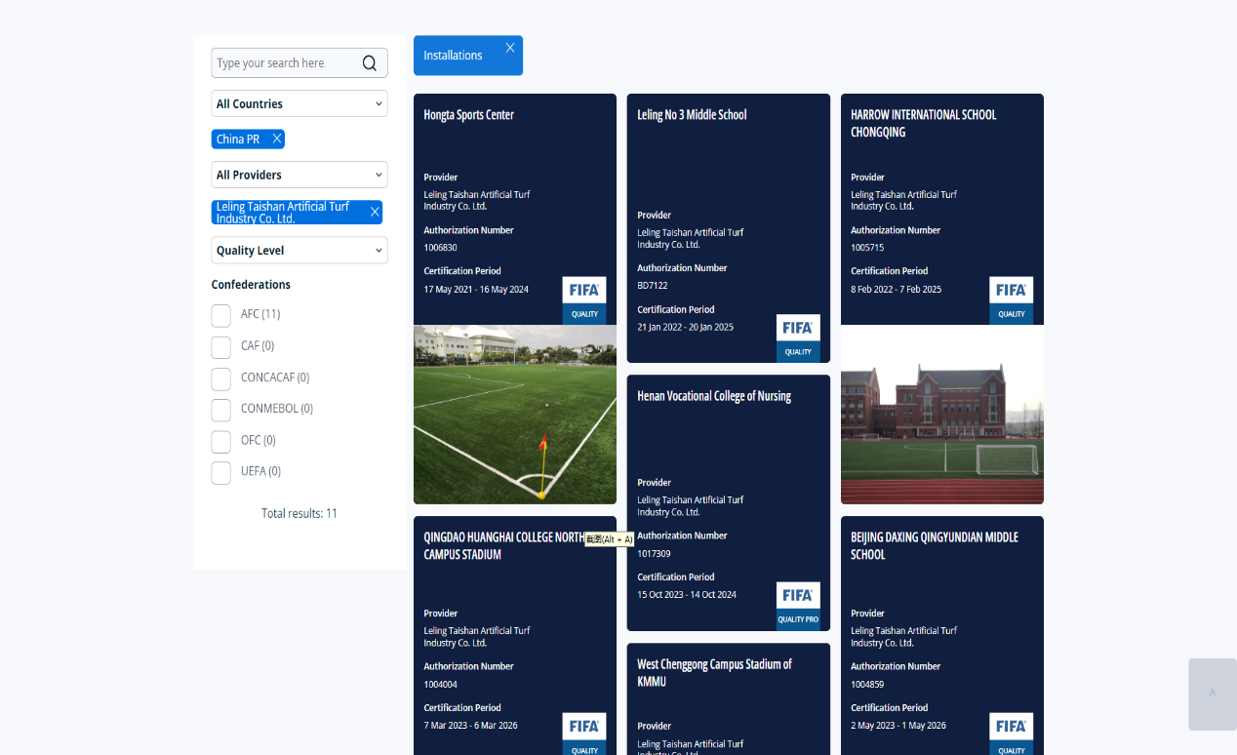Enable the AFC confederation checkbox

click(x=221, y=315)
